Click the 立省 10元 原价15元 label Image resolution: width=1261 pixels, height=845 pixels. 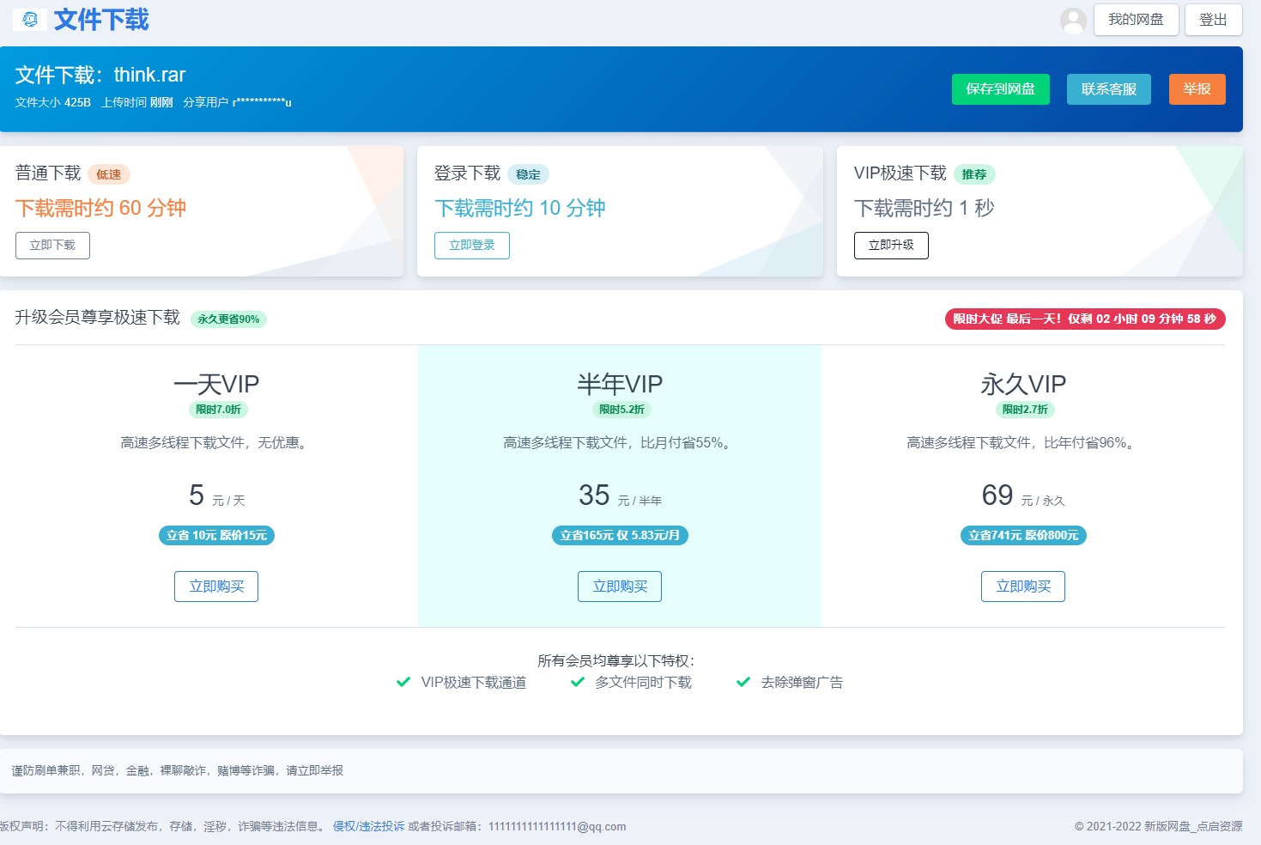point(216,535)
